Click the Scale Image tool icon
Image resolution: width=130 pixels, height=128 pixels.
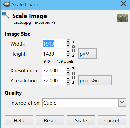click(6, 15)
